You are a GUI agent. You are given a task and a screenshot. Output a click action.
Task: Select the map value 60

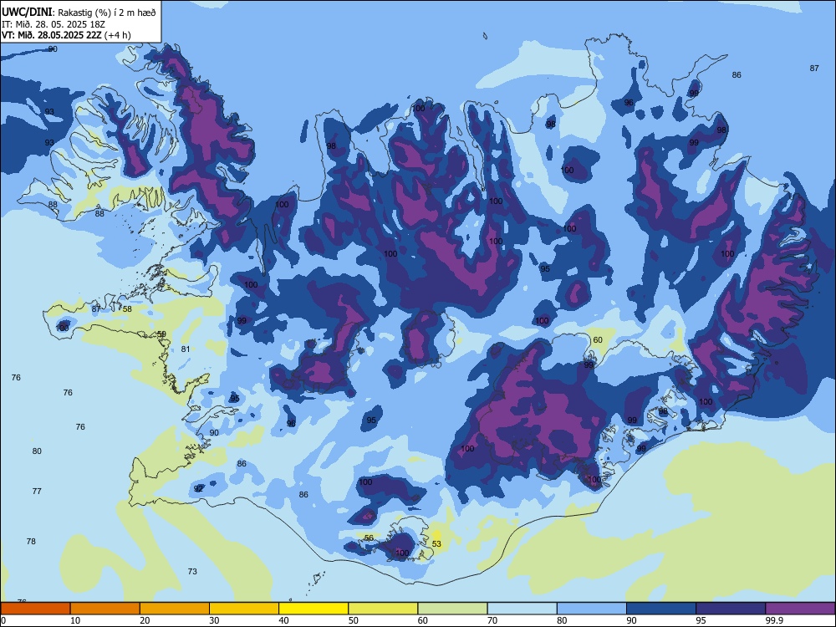coord(598,339)
